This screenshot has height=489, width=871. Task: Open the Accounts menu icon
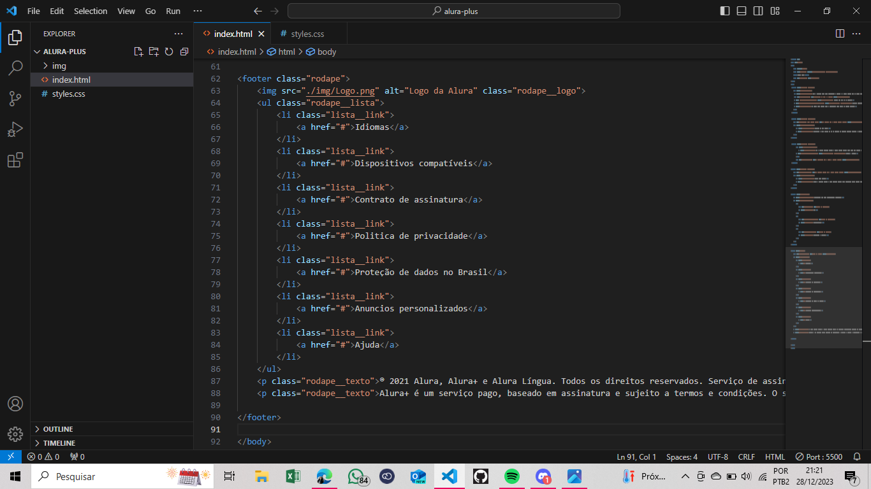coord(15,404)
